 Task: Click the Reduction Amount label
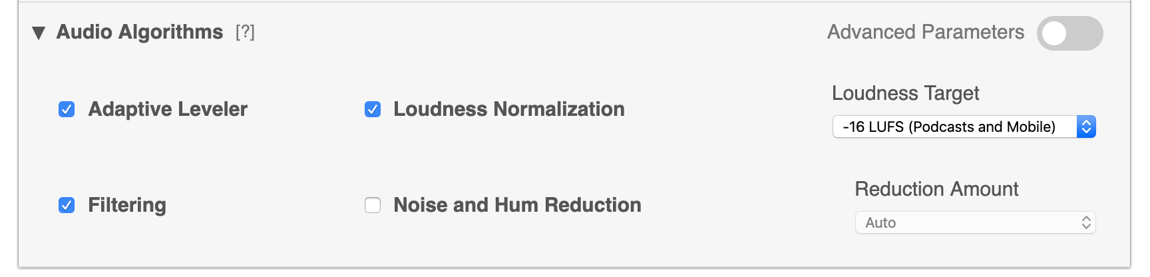(936, 189)
